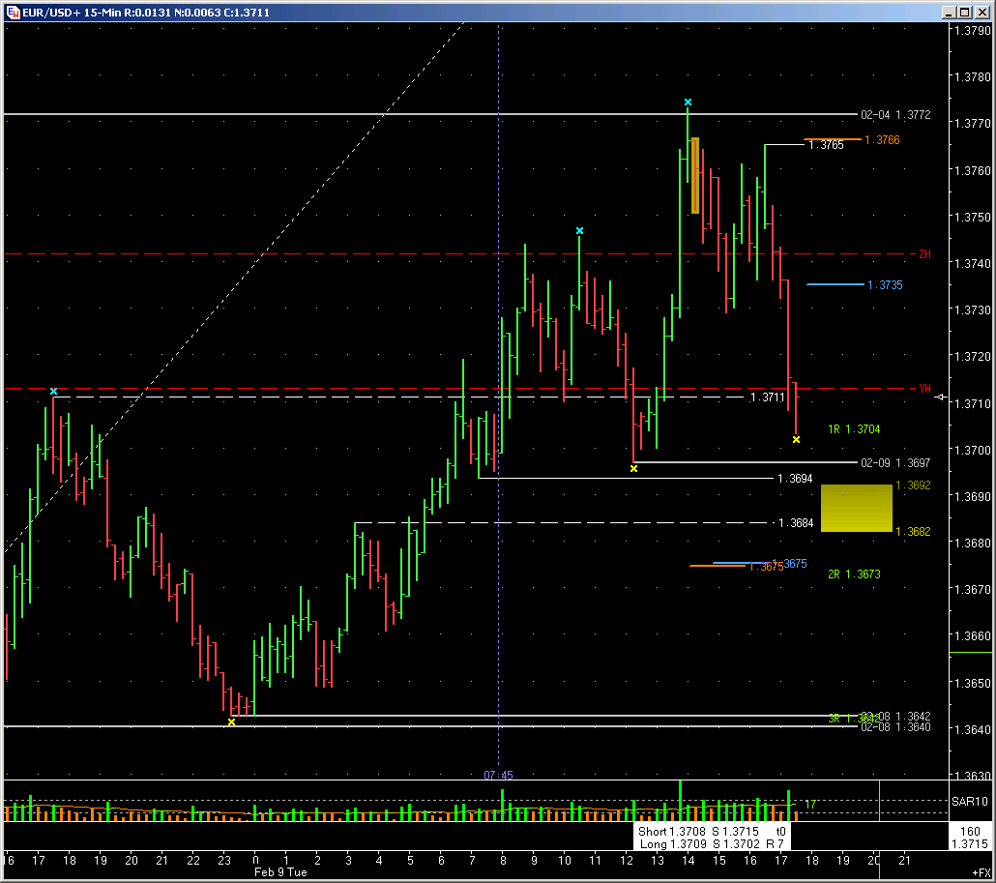
Task: Click the 1.3790 price axis label
Action: [x=973, y=31]
